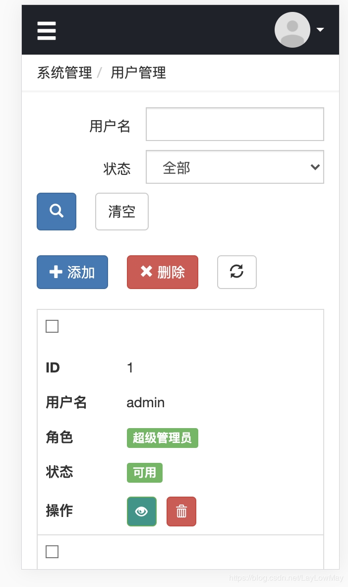Delete the admin user via trash icon
This screenshot has width=348, height=587.
point(181,511)
